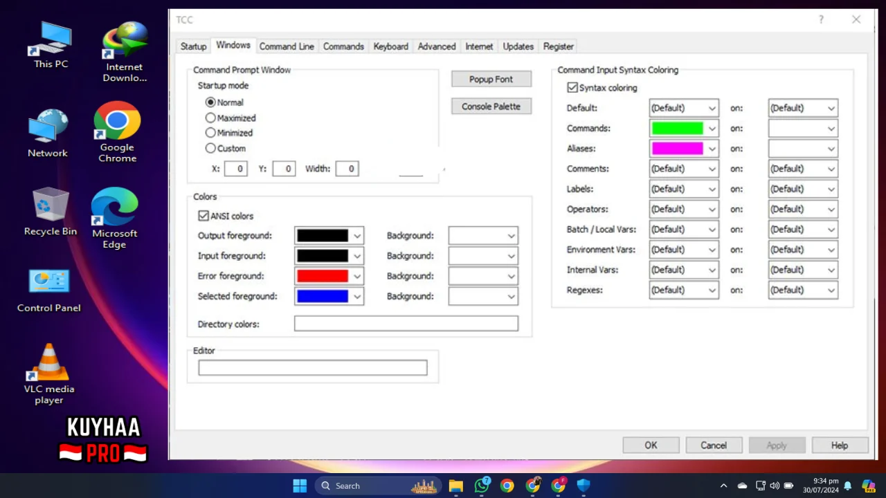Select Minimized startup mode
The image size is (886, 498).
coord(210,133)
